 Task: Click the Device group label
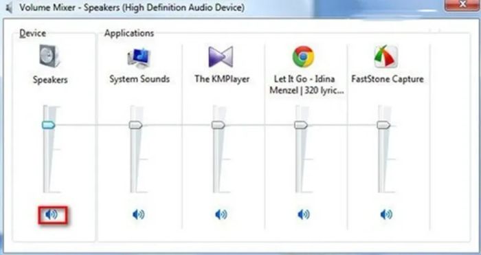click(x=33, y=33)
